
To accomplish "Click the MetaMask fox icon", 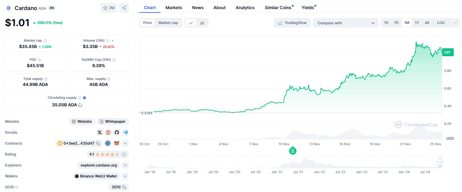I will point(116,143).
